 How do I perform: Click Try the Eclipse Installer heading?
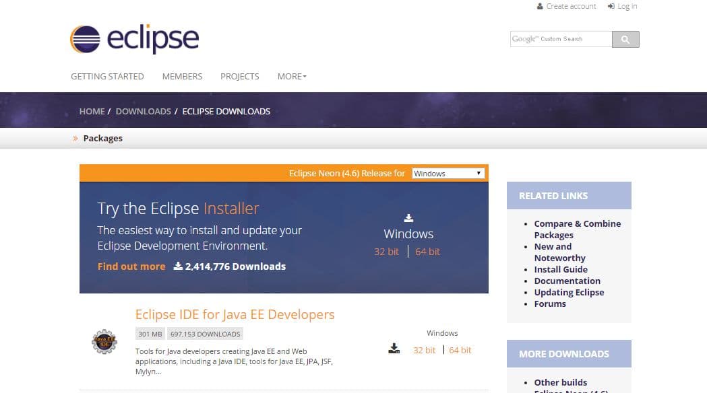tap(178, 209)
